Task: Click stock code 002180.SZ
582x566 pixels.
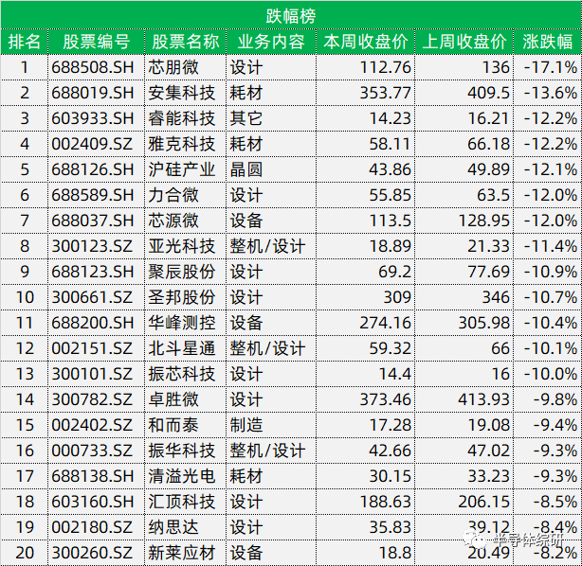Action: pos(92,528)
